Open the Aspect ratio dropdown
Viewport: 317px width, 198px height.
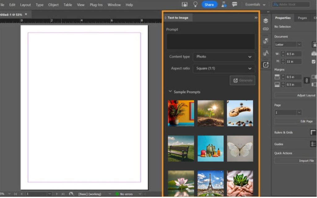click(224, 69)
